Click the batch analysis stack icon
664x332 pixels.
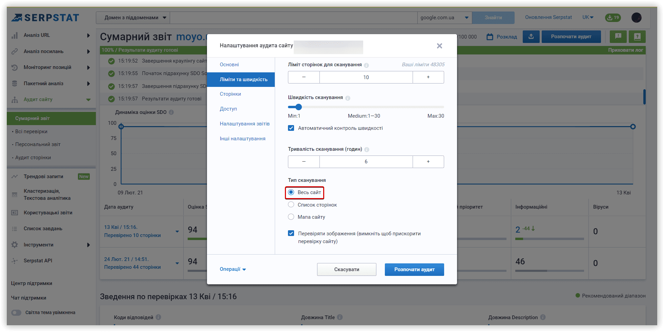pyautogui.click(x=15, y=84)
